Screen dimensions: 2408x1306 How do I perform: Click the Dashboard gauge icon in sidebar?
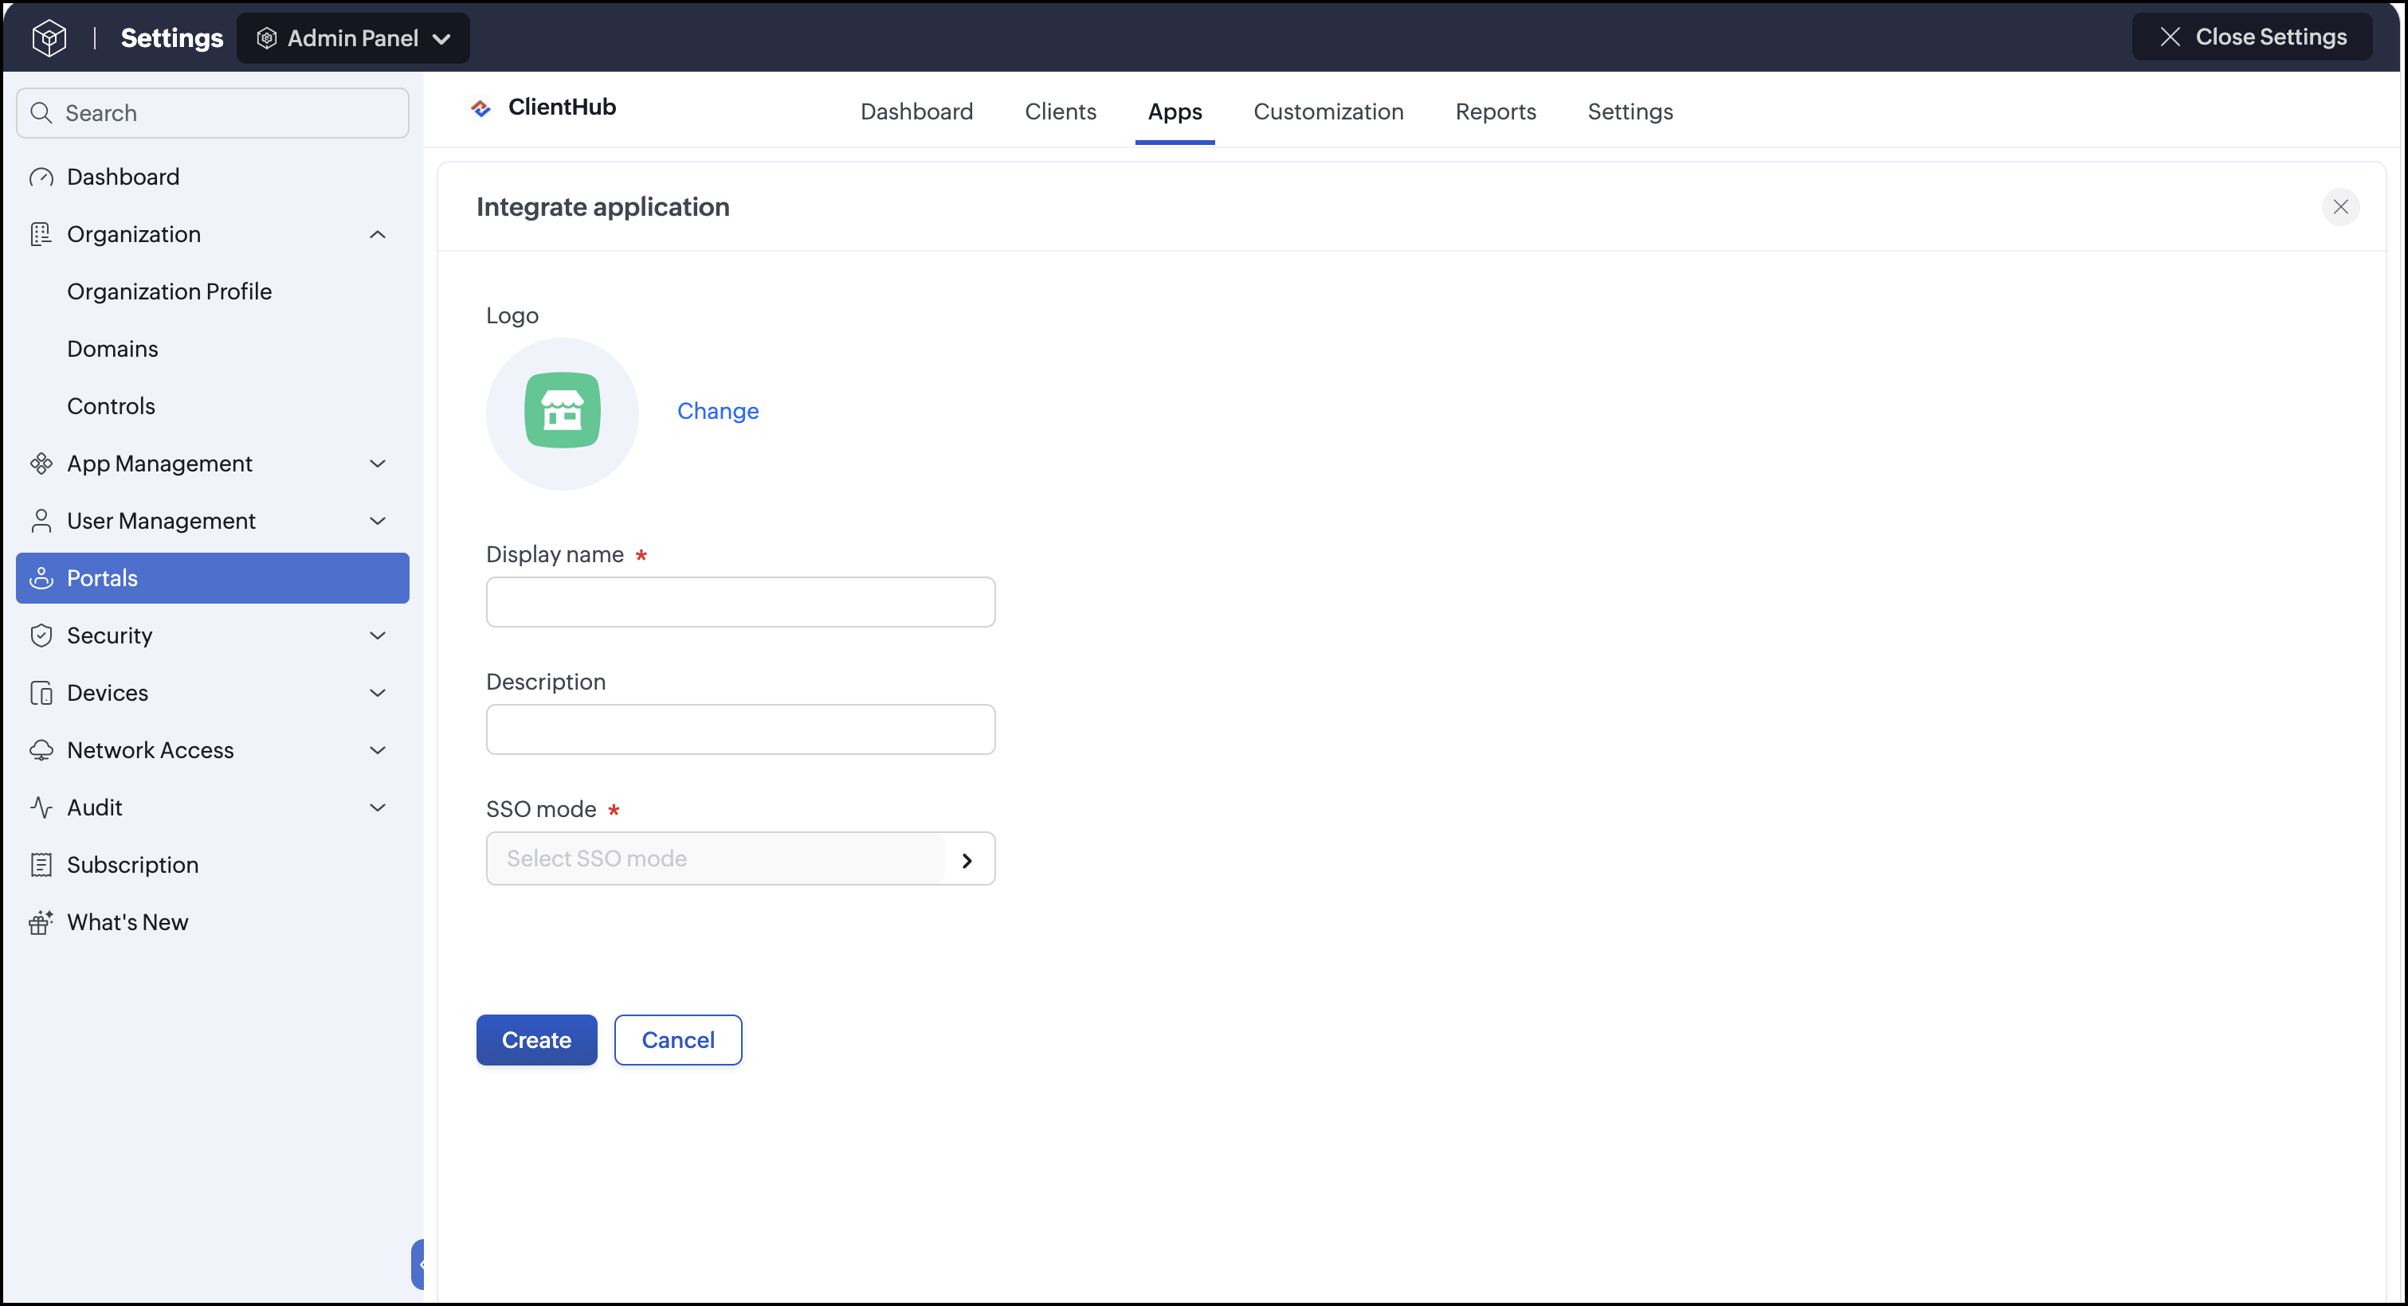[41, 178]
